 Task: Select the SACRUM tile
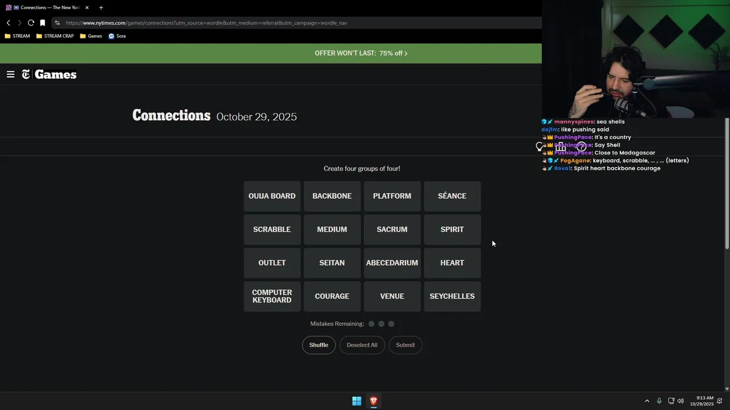(392, 229)
